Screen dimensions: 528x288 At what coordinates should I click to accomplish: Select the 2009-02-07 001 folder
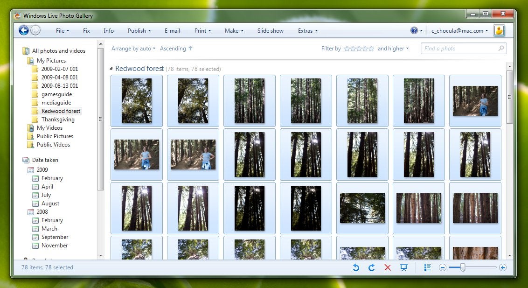pos(59,69)
